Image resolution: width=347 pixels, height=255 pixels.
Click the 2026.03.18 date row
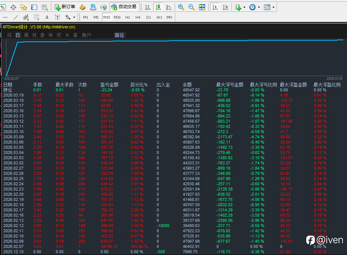13,101
